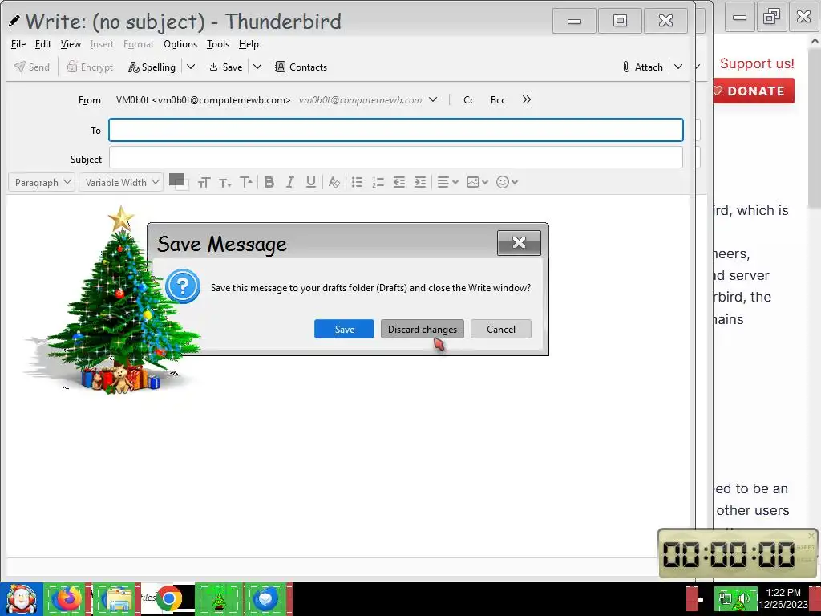Open the Options menu
The image size is (821, 616).
[x=180, y=44]
